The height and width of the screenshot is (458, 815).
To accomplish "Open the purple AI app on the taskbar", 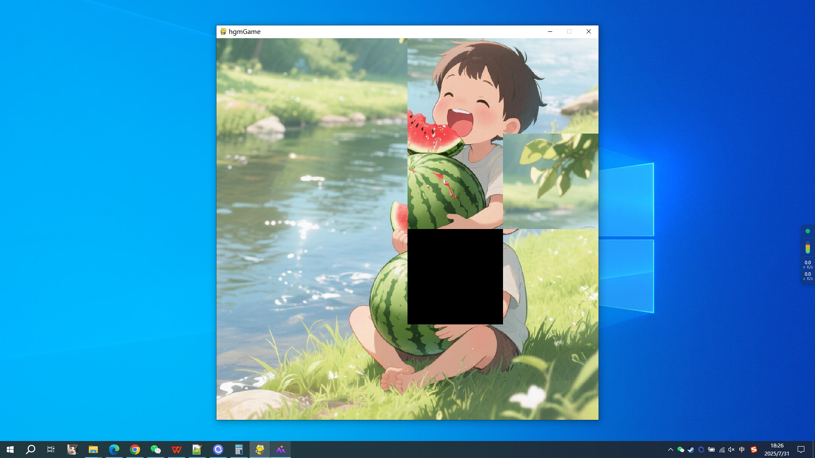I will [x=281, y=450].
